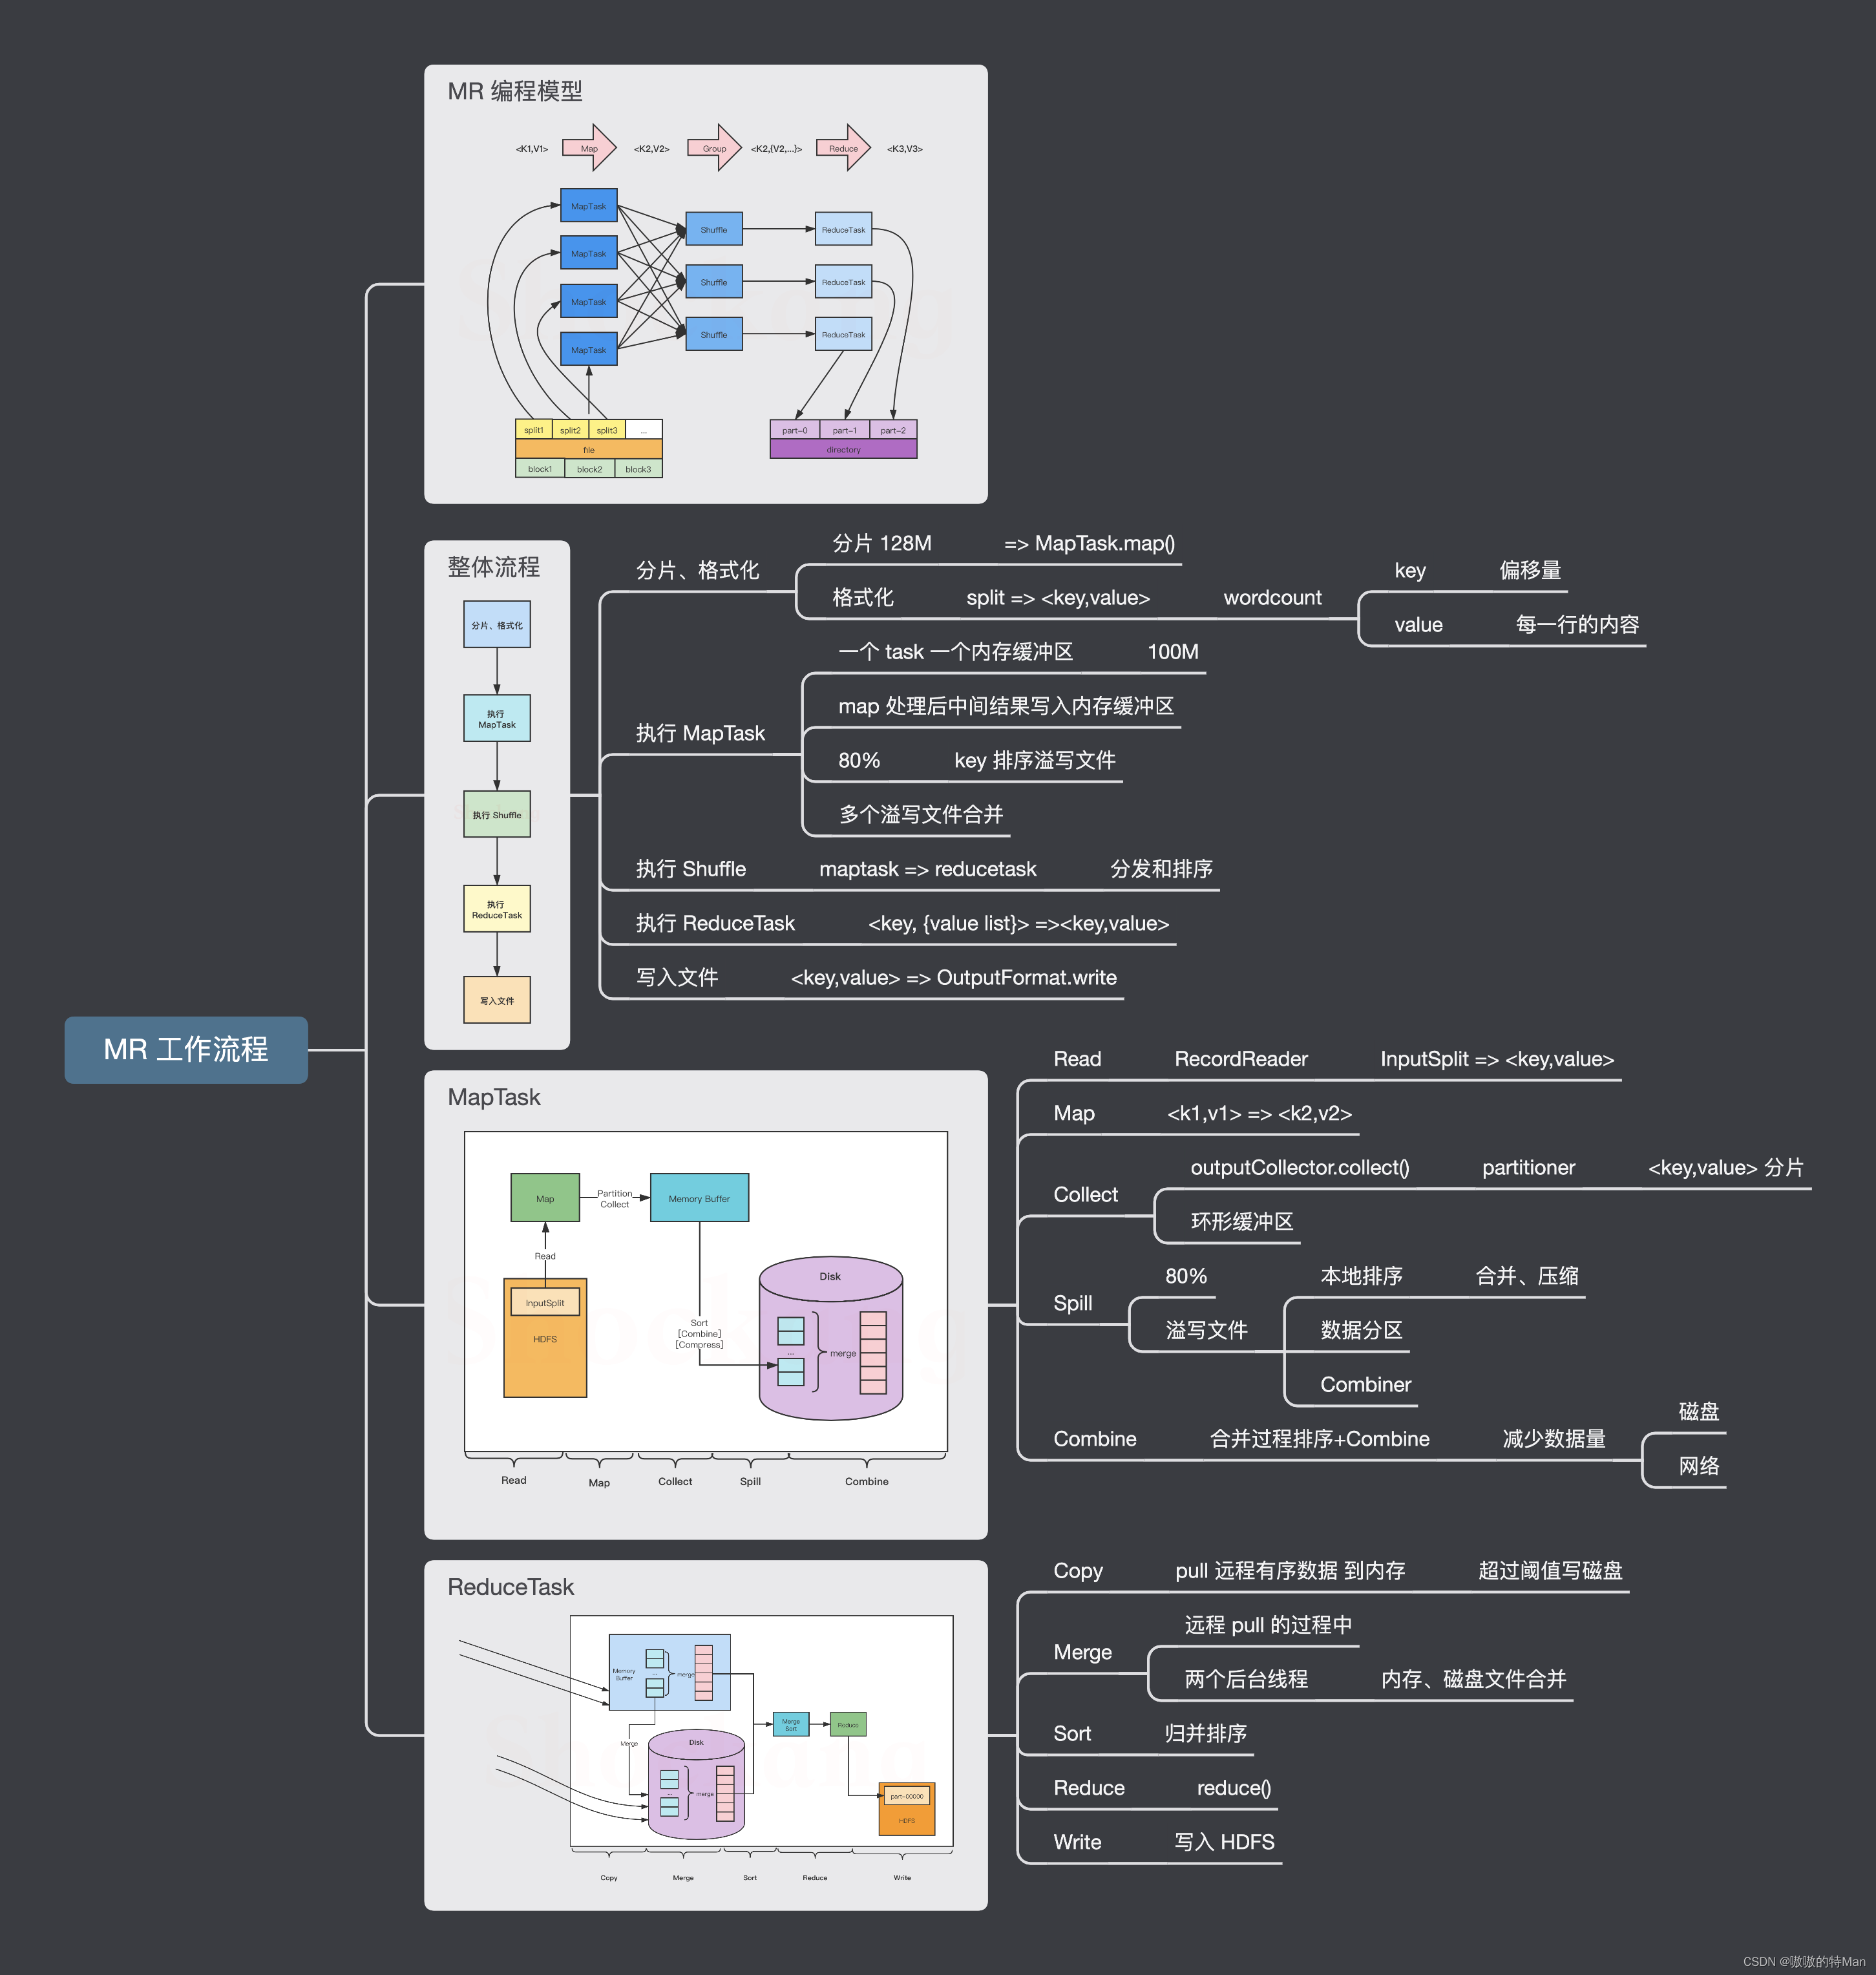1876x1975 pixels.
Task: Open the ReduceTask diagram thumbnail
Action: click(705, 1735)
